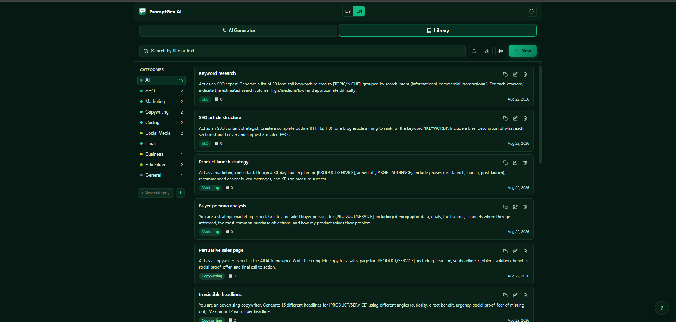The height and width of the screenshot is (322, 676).
Task: Click the New category name field
Action: tap(156, 193)
